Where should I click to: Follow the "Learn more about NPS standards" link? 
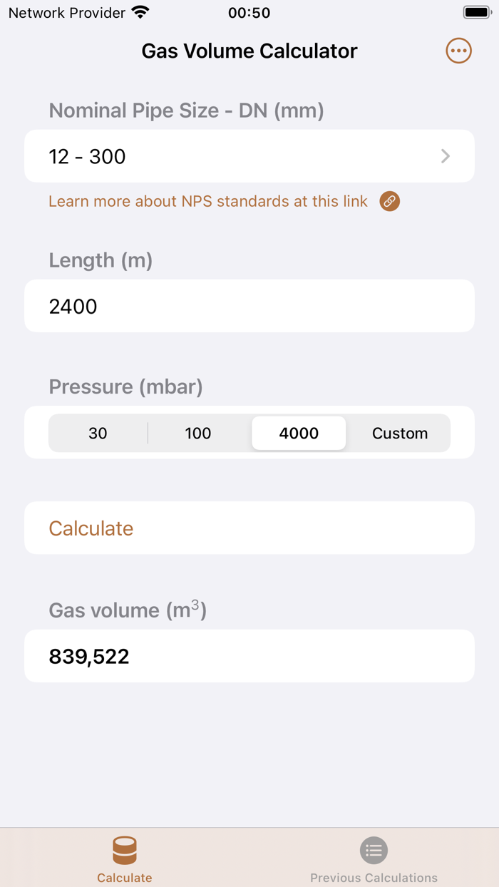point(208,201)
